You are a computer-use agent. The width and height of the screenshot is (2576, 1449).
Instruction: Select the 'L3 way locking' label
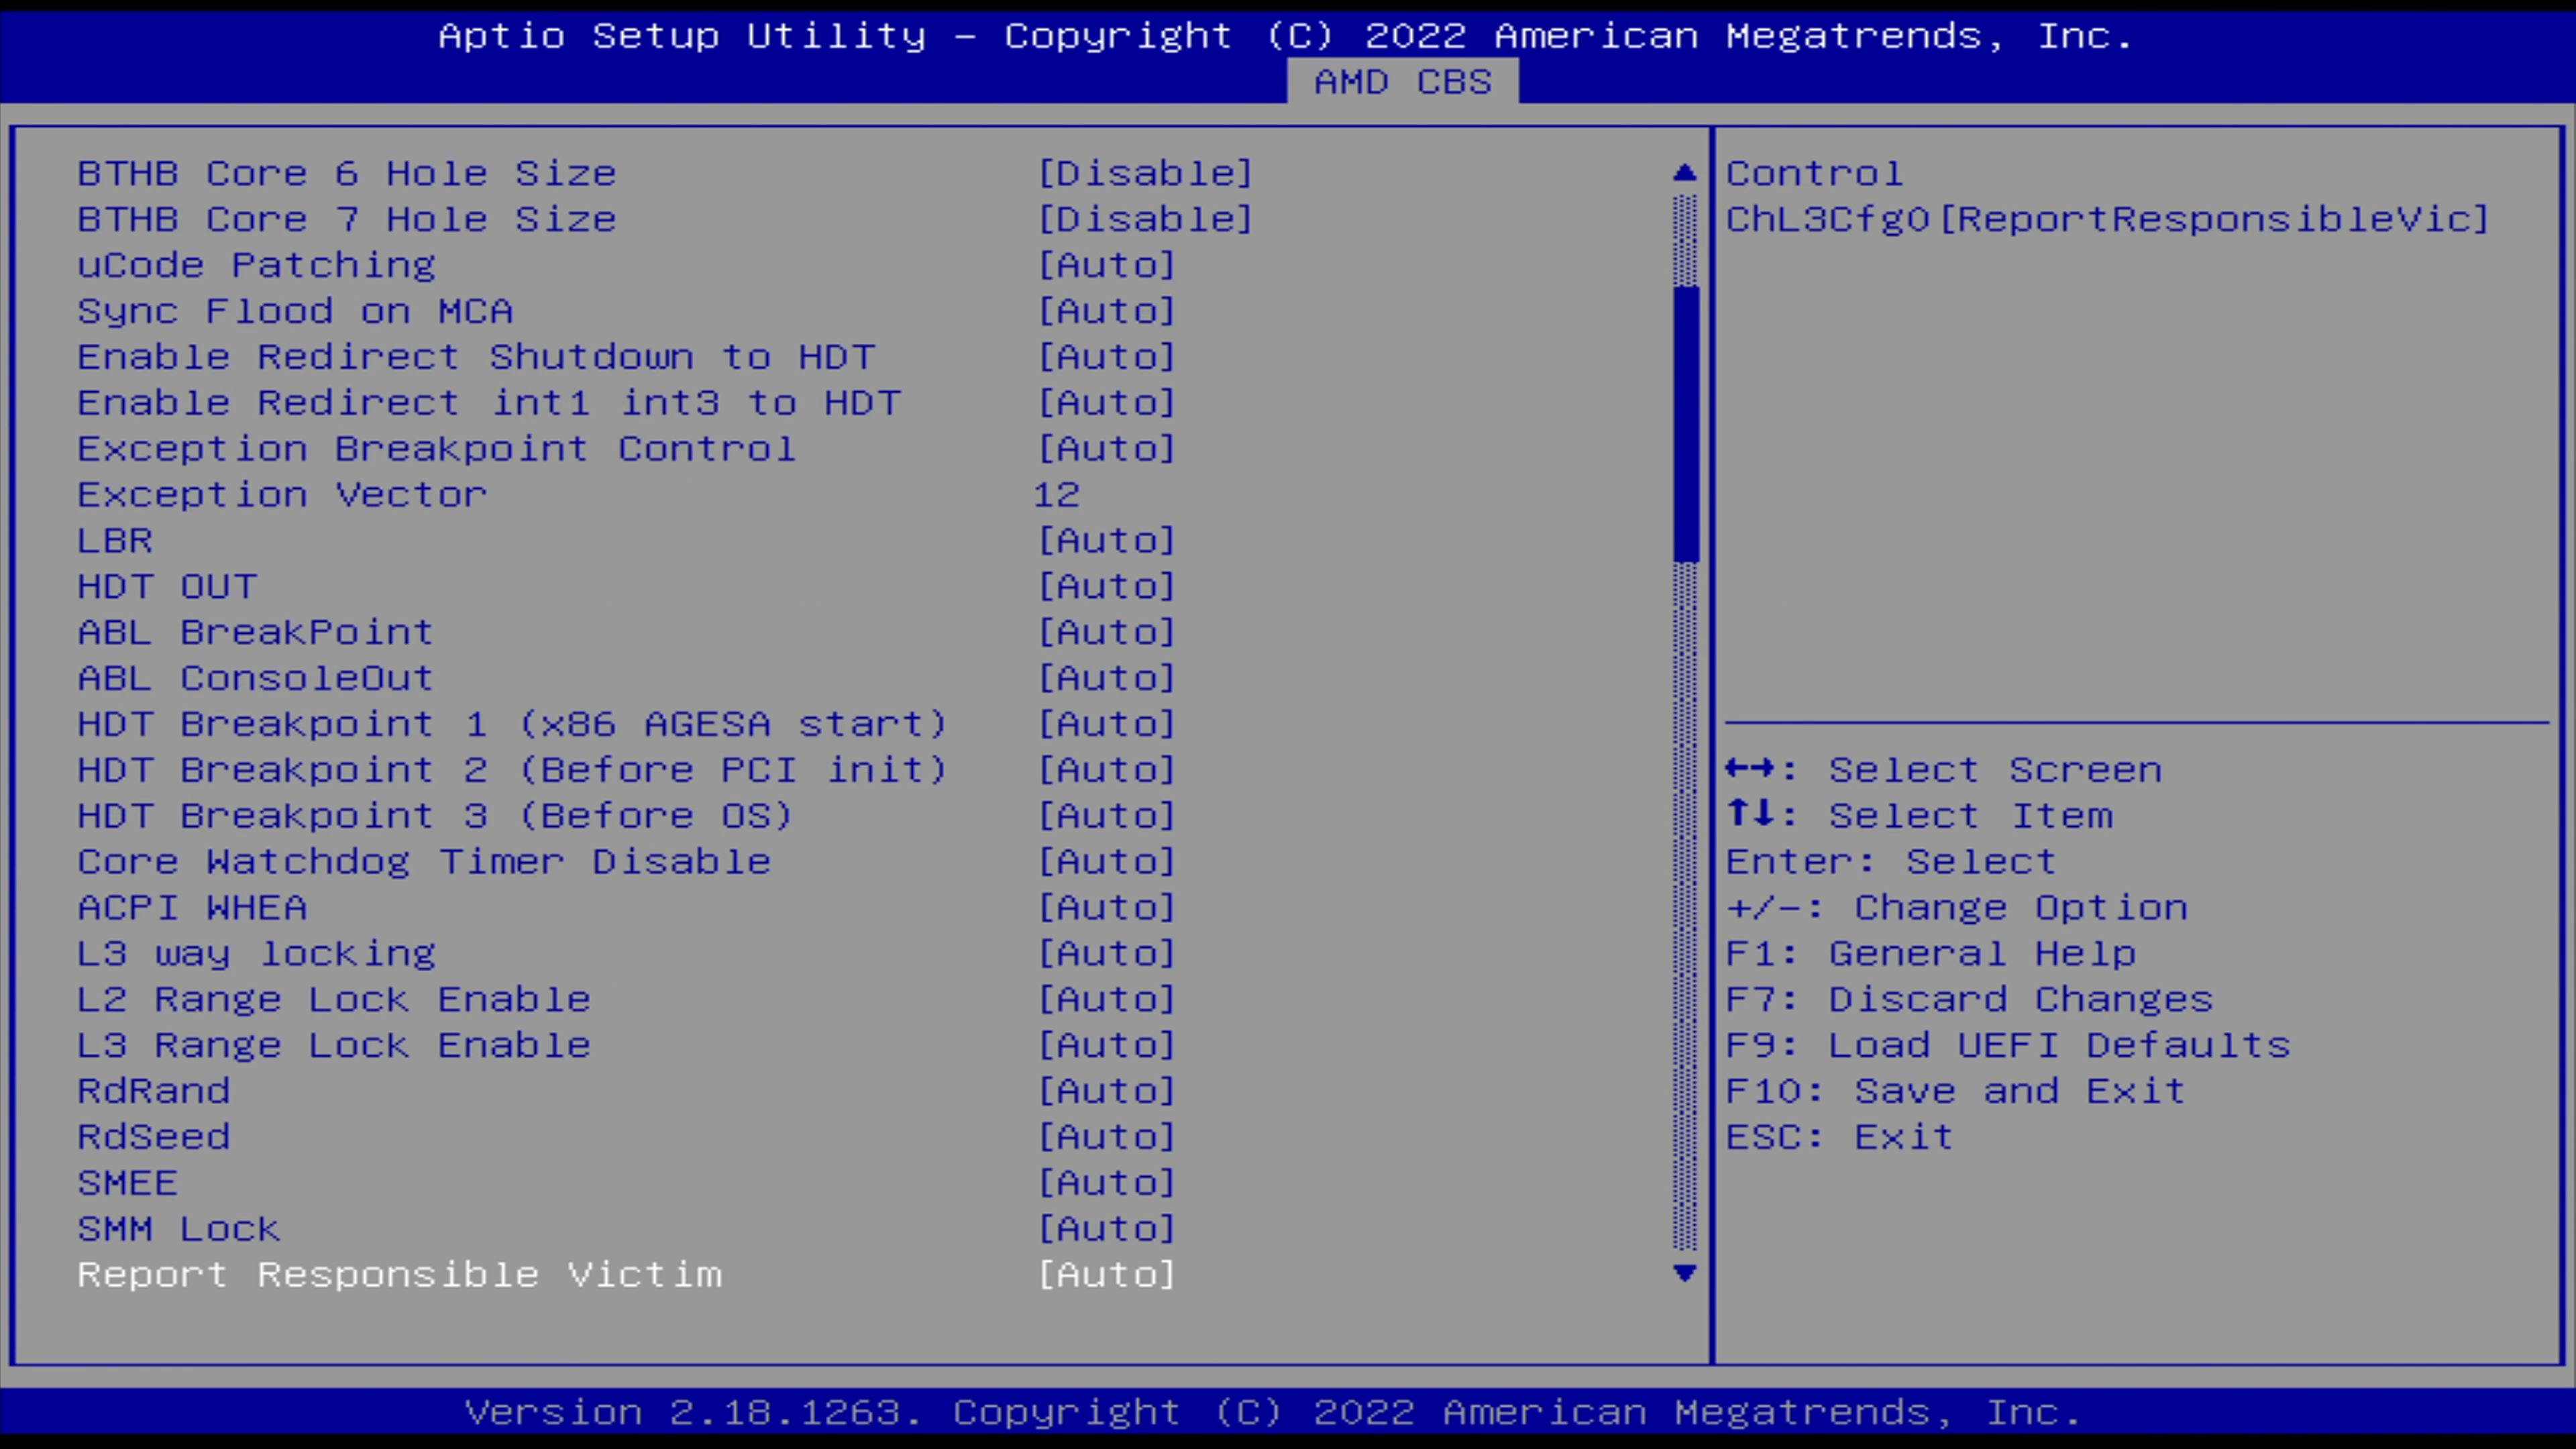click(257, 954)
